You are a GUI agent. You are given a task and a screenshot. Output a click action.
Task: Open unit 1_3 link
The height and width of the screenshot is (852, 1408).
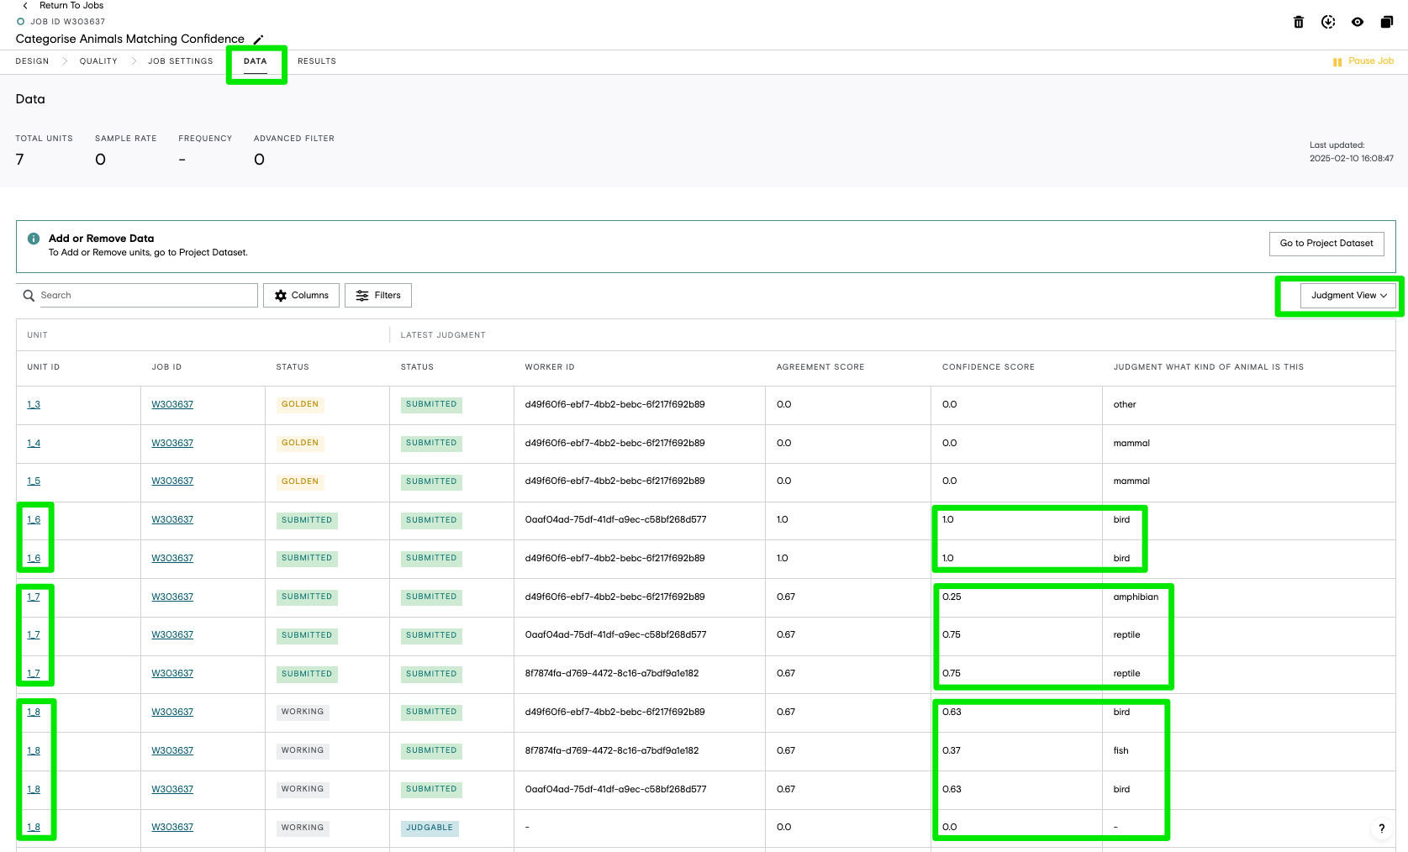34,405
